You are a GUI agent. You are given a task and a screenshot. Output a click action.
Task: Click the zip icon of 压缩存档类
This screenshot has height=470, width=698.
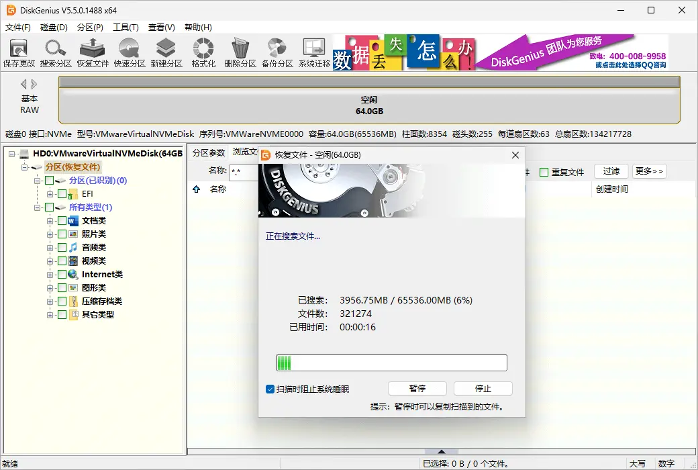pyautogui.click(x=73, y=301)
